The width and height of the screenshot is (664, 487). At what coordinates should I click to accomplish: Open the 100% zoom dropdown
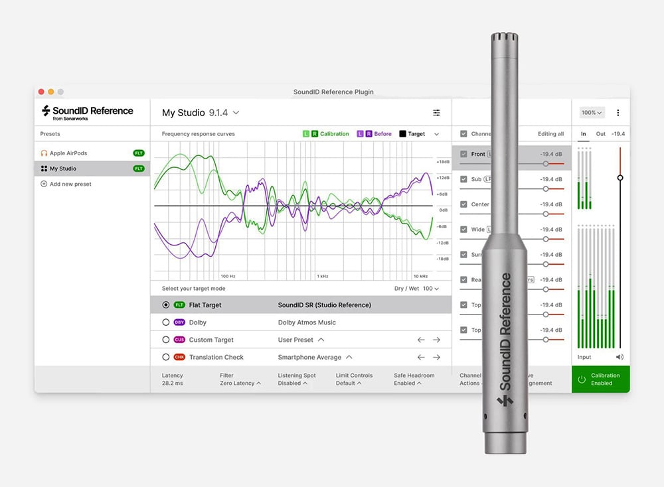pos(592,113)
